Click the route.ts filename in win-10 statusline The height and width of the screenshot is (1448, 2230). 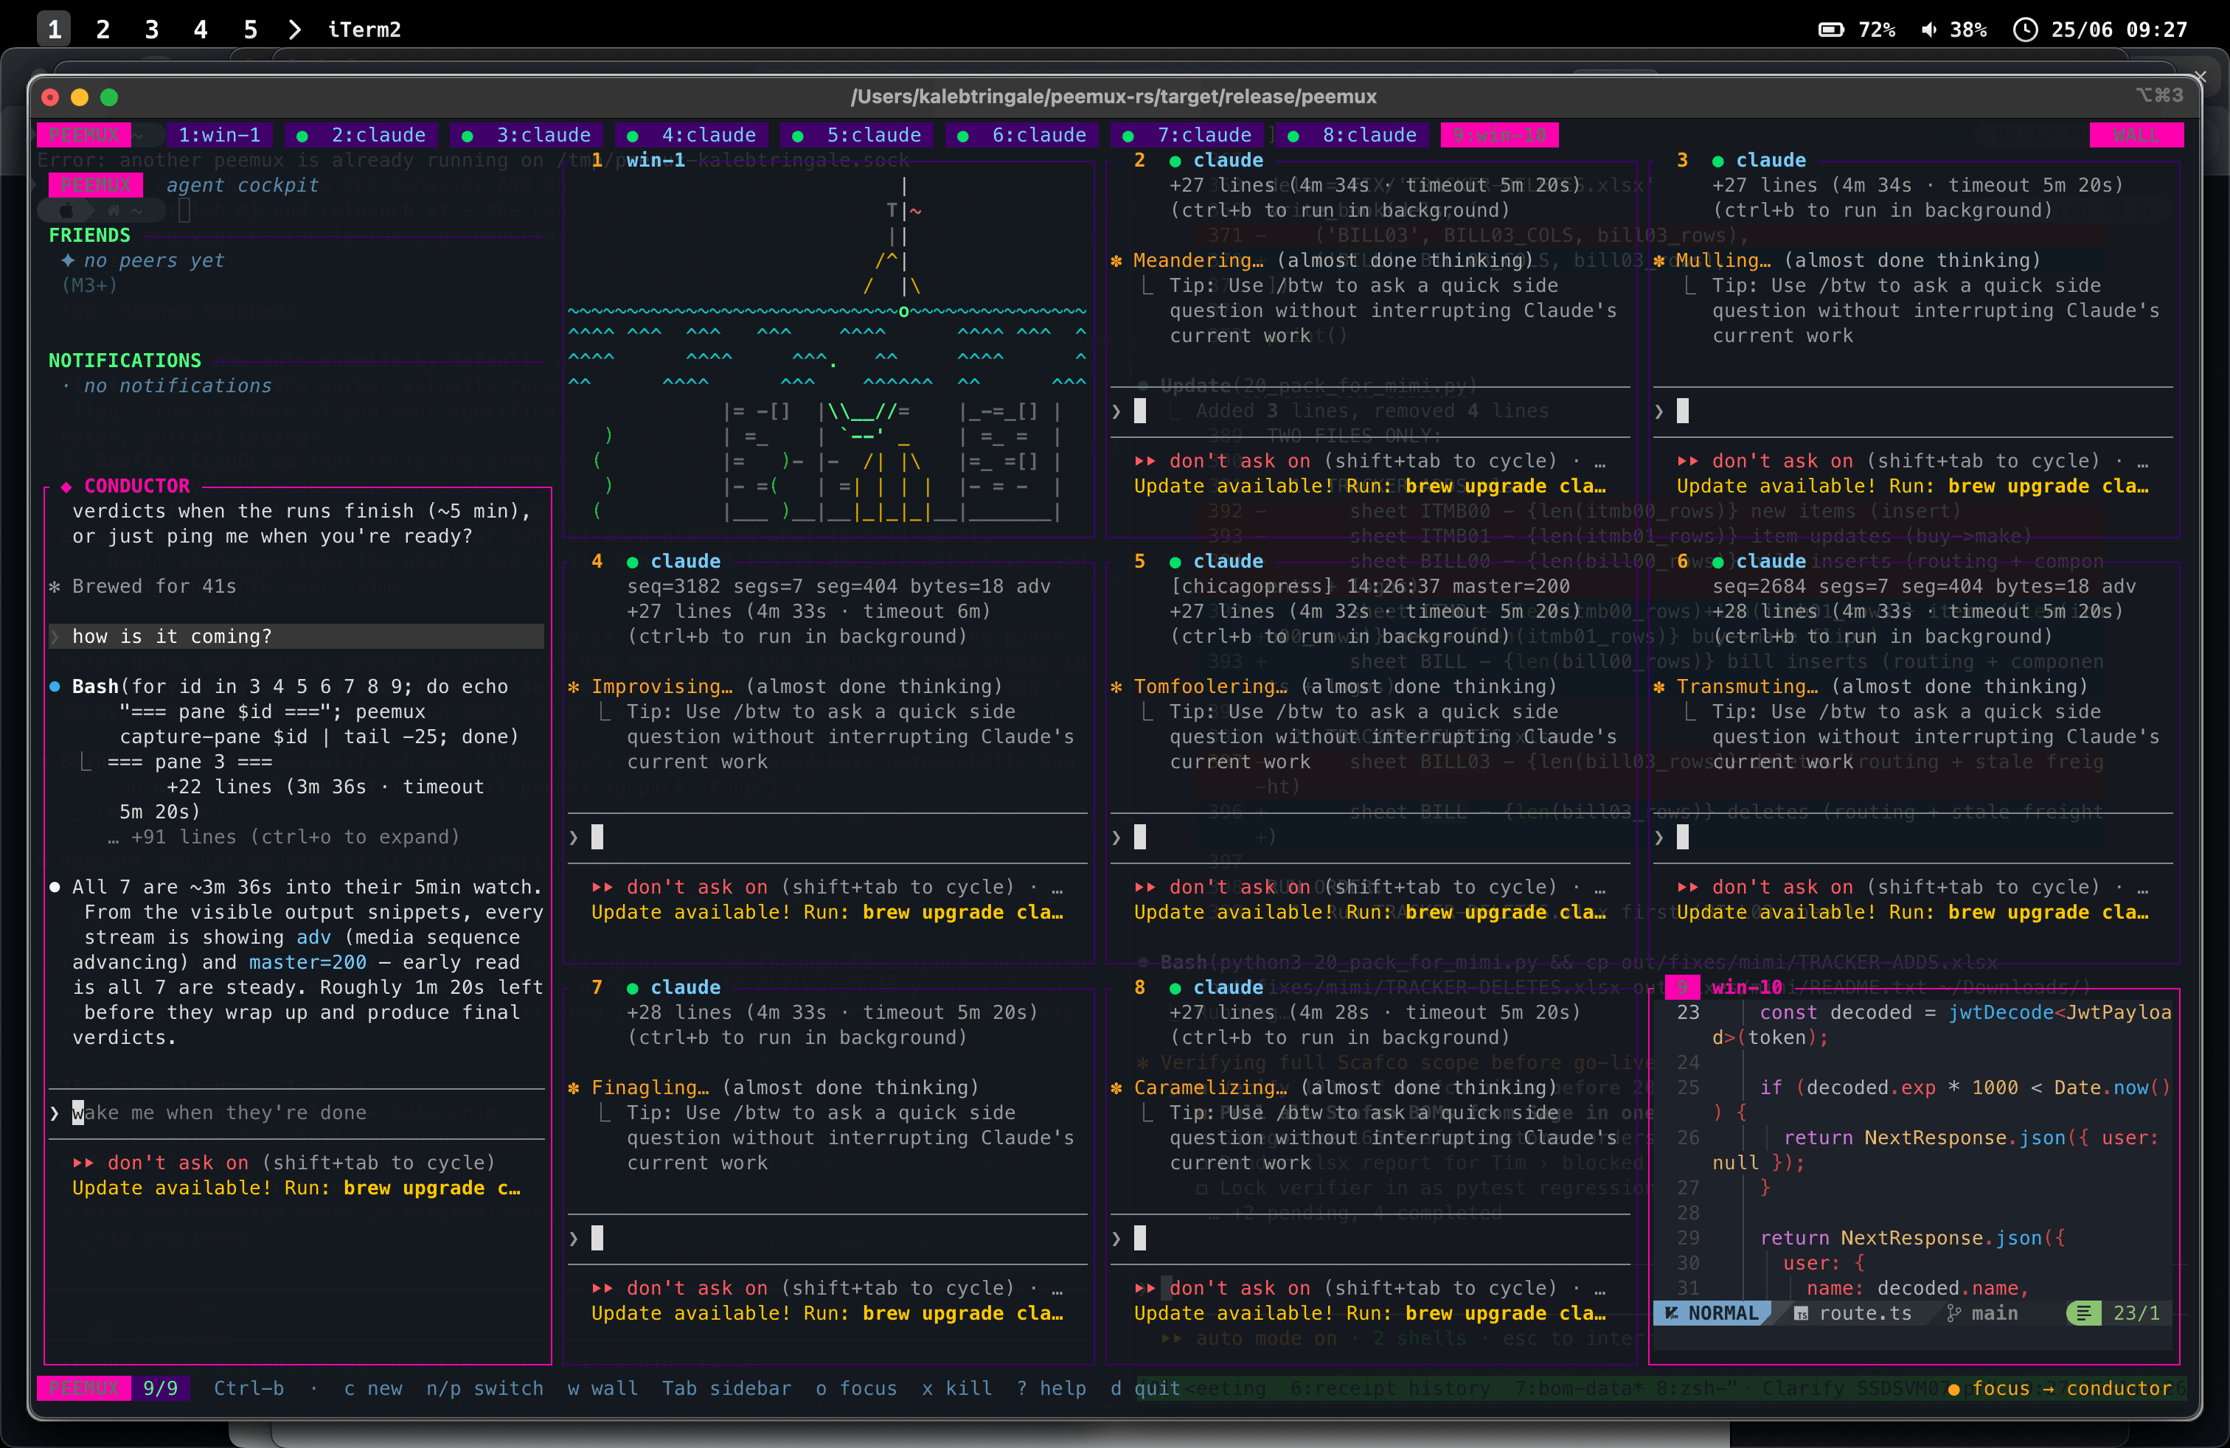click(x=1864, y=1313)
